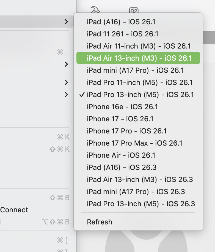Image resolution: width=215 pixels, height=252 pixels.
Task: Choose iPad (A16) - iOS 26.3
Action: coord(122,167)
